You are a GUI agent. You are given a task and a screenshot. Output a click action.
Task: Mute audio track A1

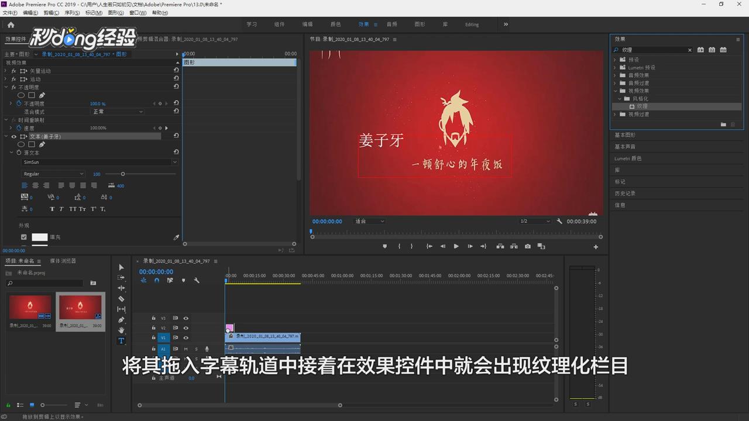185,349
